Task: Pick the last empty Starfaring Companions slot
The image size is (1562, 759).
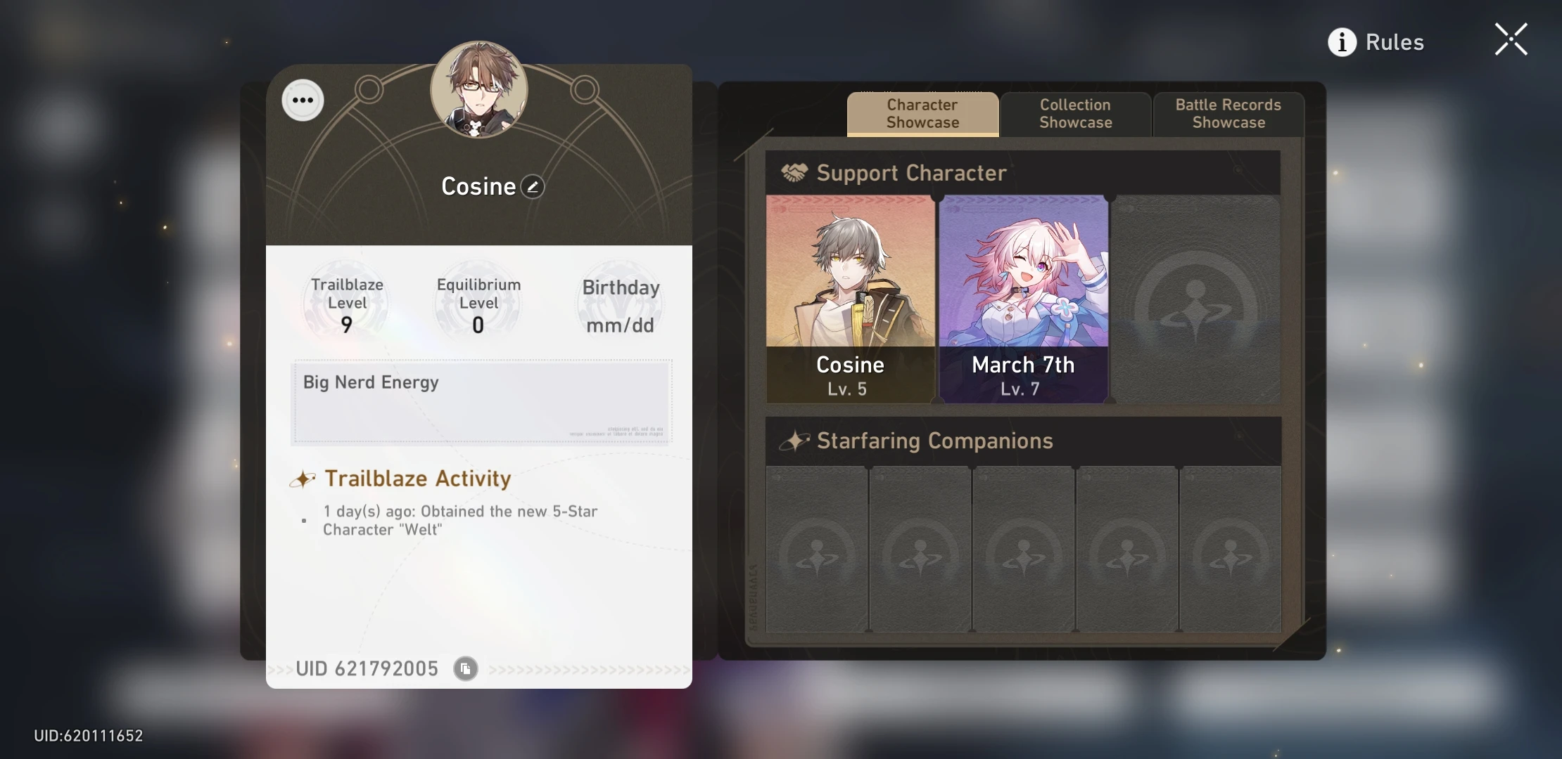Action: (1231, 549)
